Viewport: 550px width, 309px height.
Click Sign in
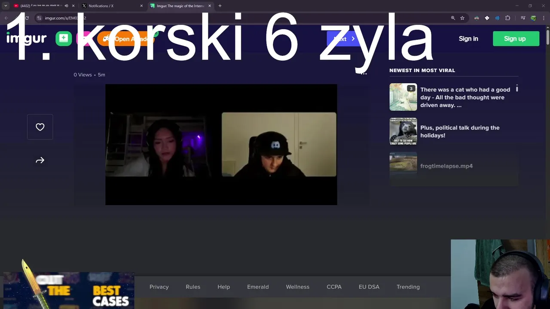click(468, 39)
